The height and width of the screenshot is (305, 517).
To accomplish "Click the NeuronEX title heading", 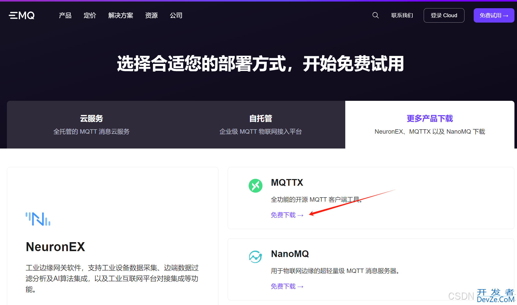I will click(55, 247).
